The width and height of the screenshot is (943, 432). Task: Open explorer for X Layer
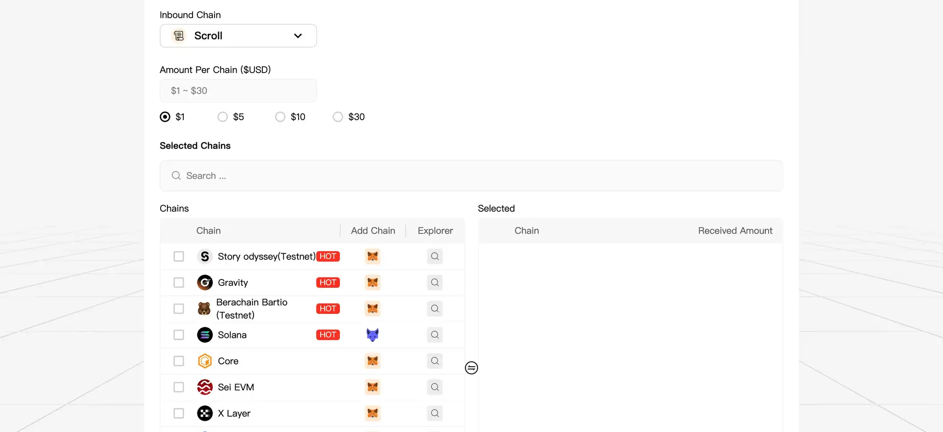pos(435,413)
